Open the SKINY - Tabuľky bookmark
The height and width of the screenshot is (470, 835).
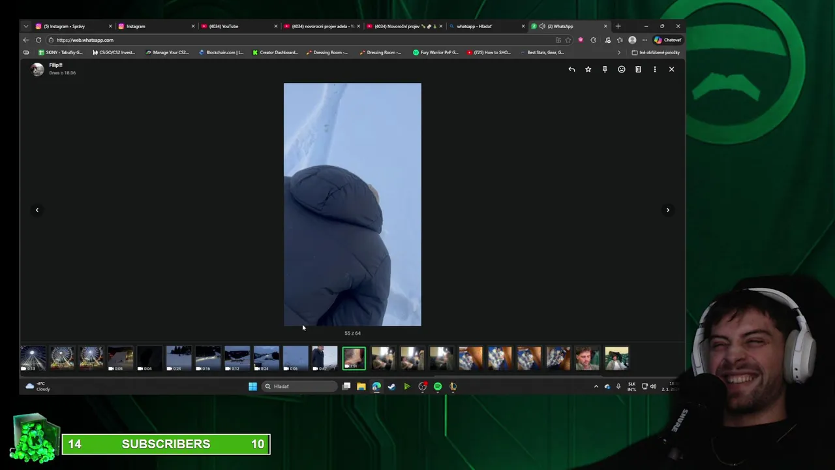coord(61,52)
